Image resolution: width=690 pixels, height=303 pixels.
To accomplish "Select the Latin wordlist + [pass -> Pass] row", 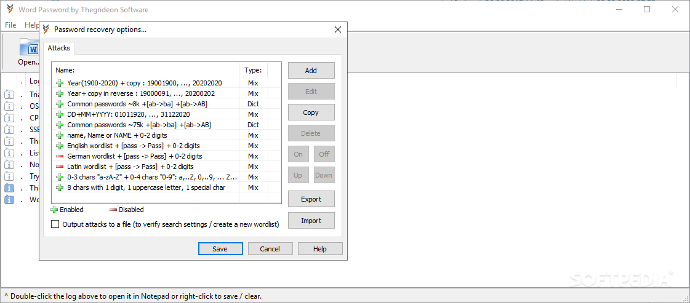I will 166,167.
